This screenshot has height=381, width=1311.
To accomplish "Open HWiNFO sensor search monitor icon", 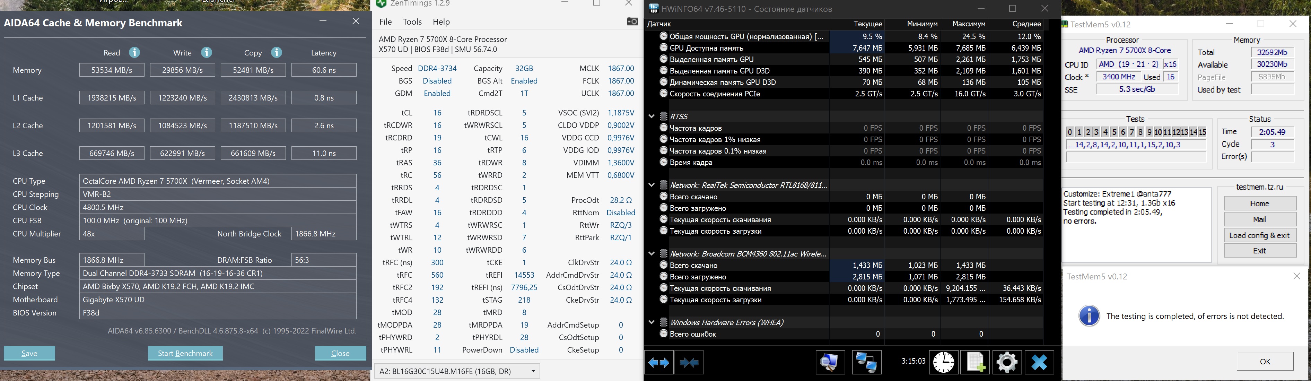I will click(x=830, y=363).
